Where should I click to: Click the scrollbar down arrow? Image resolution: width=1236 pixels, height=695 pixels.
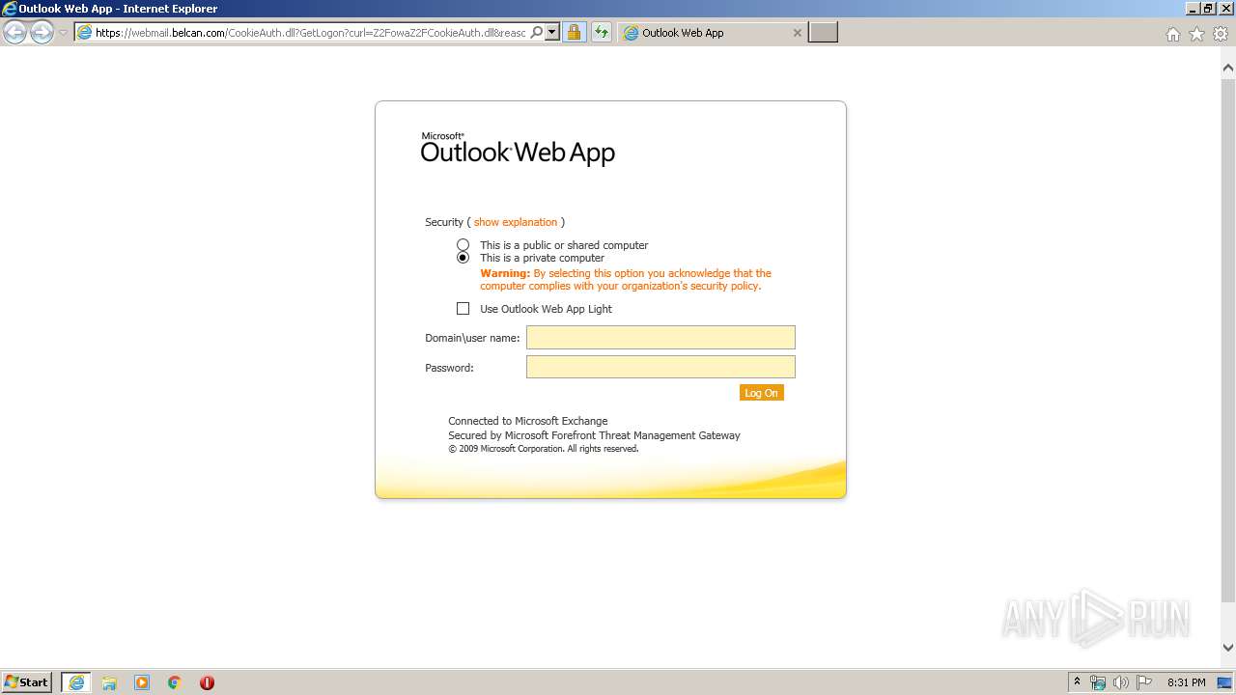1228,648
